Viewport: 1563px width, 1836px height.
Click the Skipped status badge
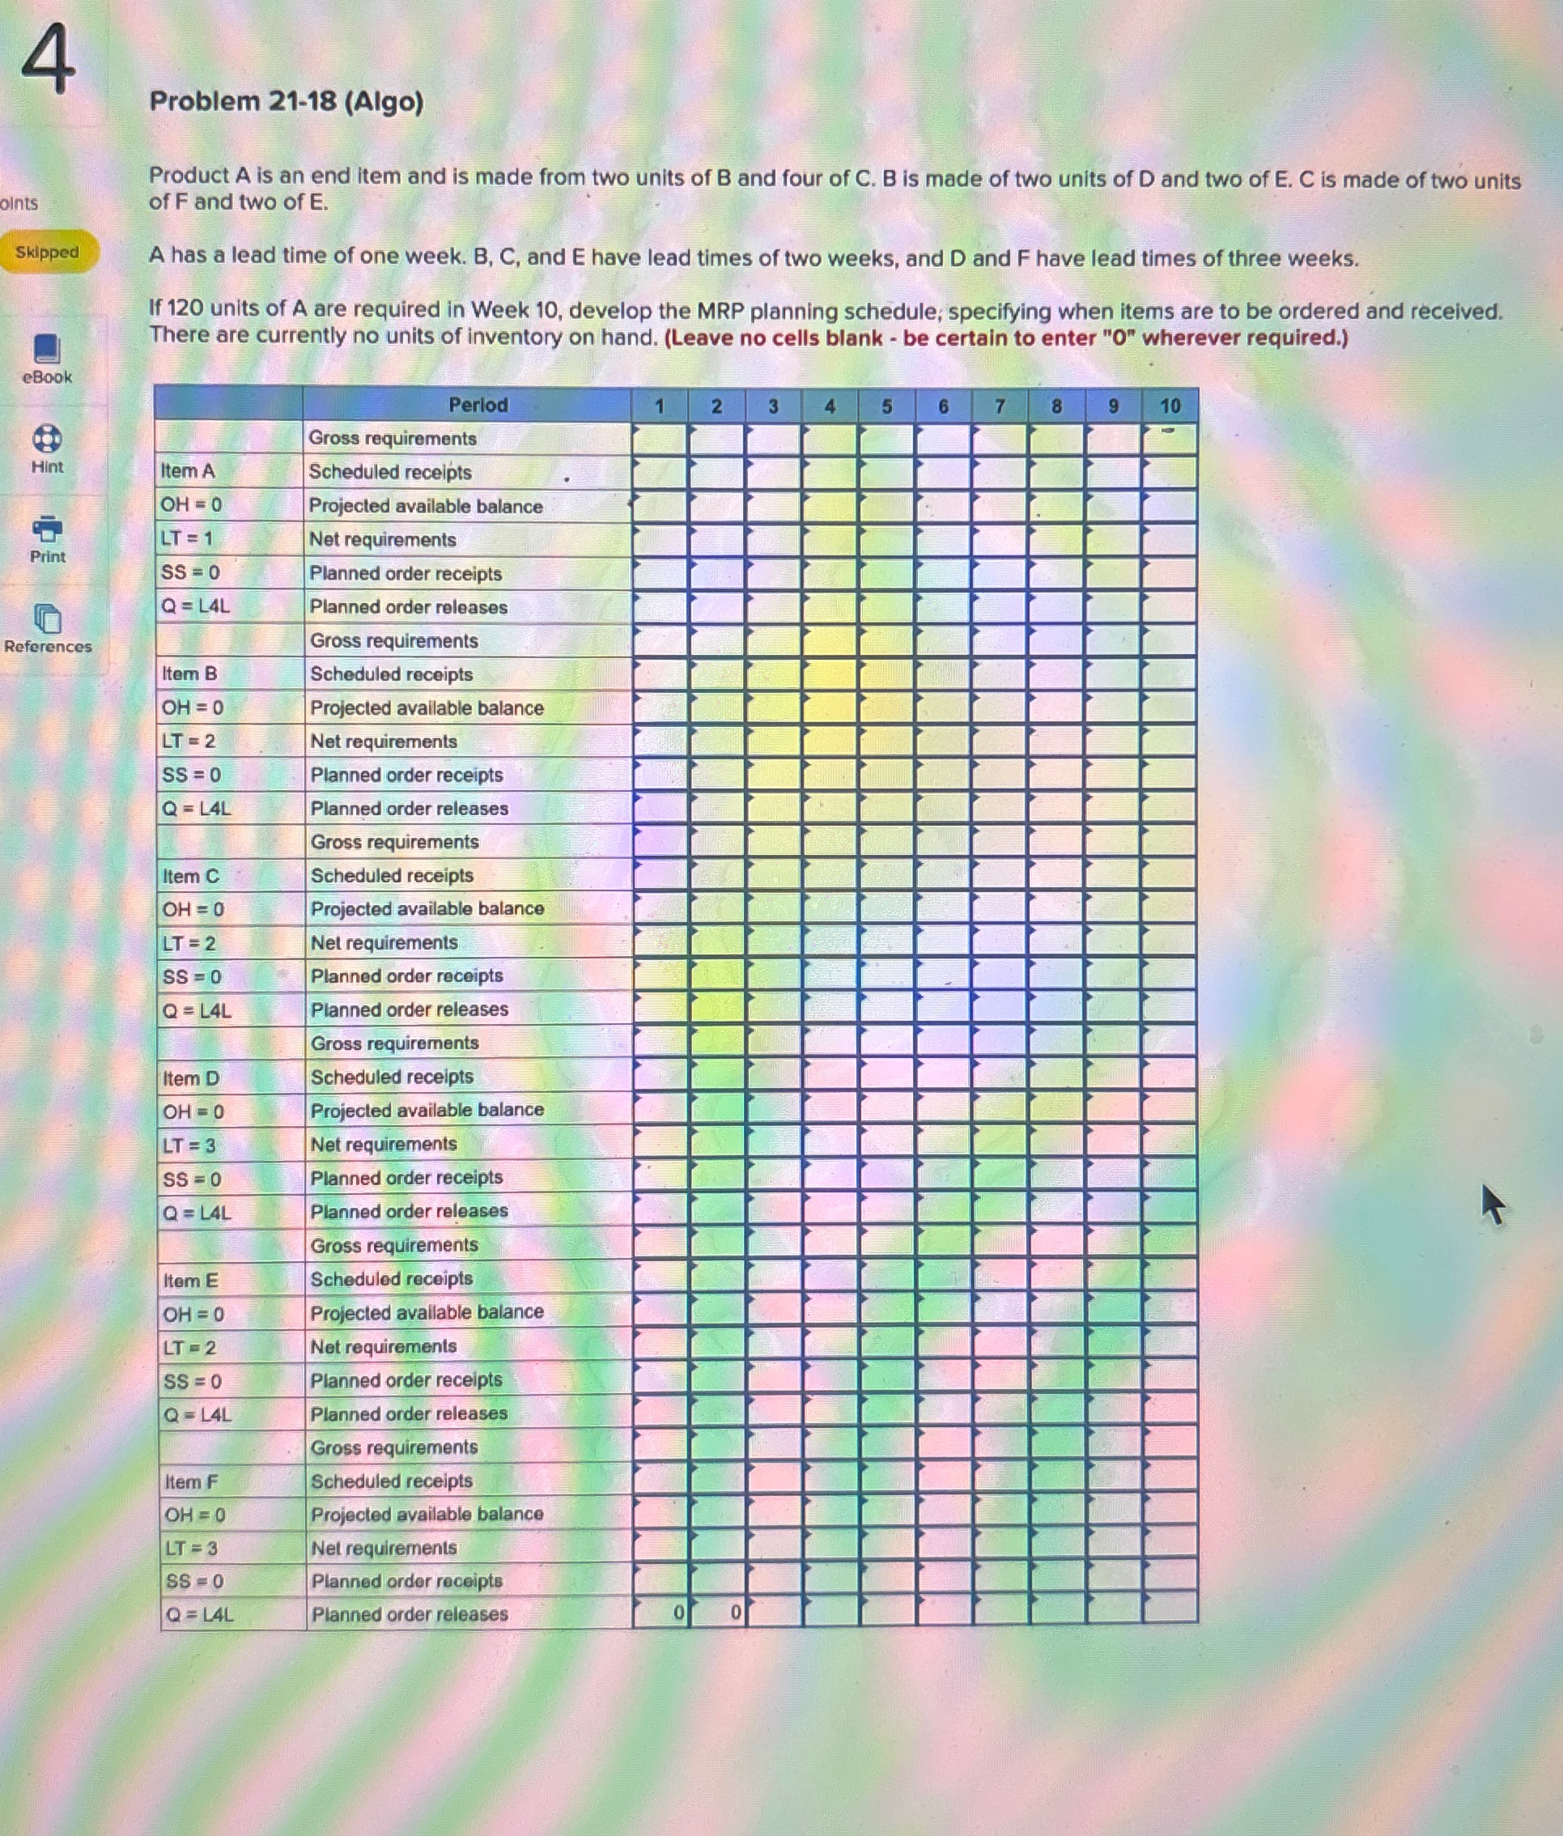(48, 253)
